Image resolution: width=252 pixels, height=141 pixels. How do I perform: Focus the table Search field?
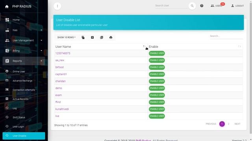pyautogui.click(x=226, y=36)
